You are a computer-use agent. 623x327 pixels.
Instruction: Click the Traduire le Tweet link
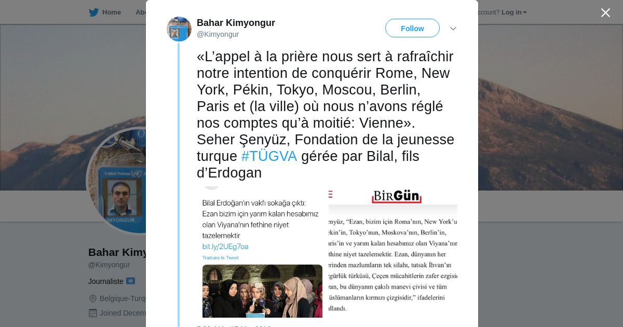[220, 257]
